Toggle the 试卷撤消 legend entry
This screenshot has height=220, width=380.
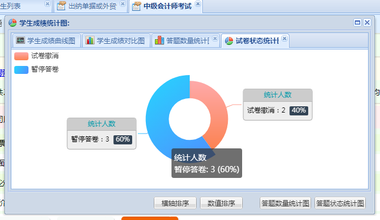(x=36, y=56)
